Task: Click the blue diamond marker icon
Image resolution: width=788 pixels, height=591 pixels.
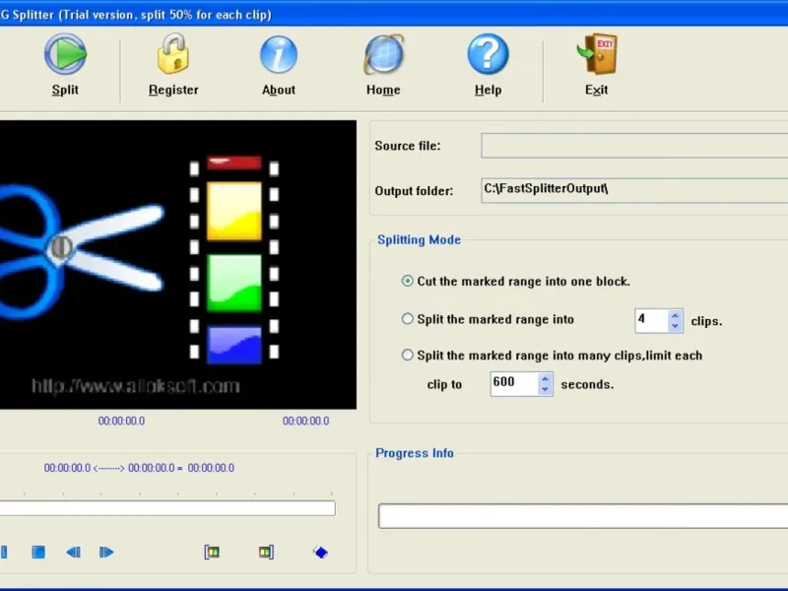Action: (x=321, y=553)
